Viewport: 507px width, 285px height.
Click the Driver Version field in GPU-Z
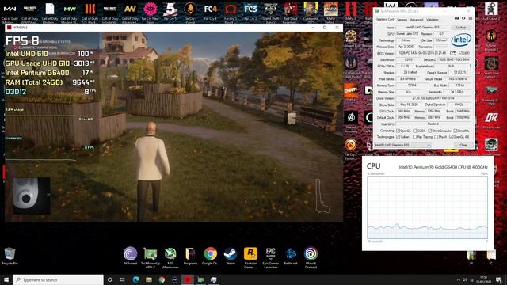433,98
